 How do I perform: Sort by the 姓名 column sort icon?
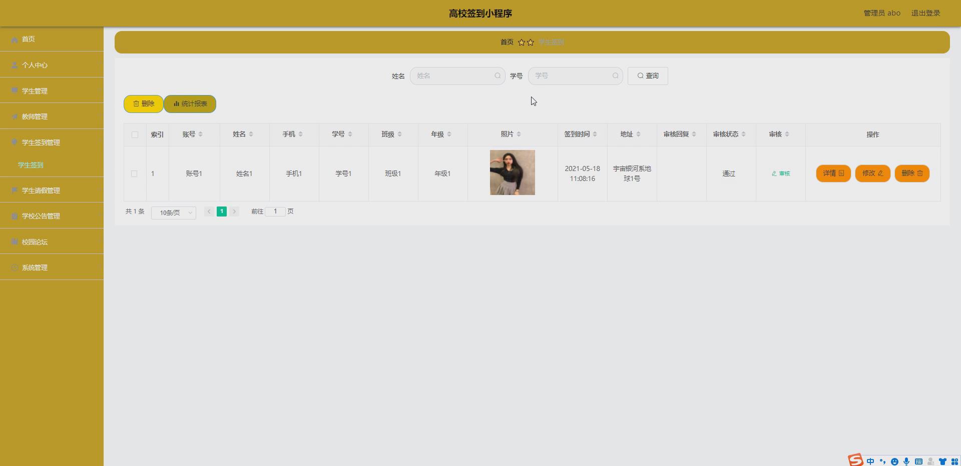251,134
